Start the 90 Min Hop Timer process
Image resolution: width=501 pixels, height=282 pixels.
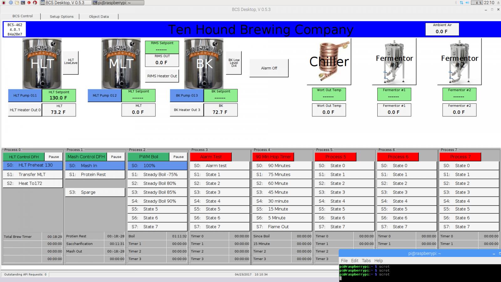273,157
